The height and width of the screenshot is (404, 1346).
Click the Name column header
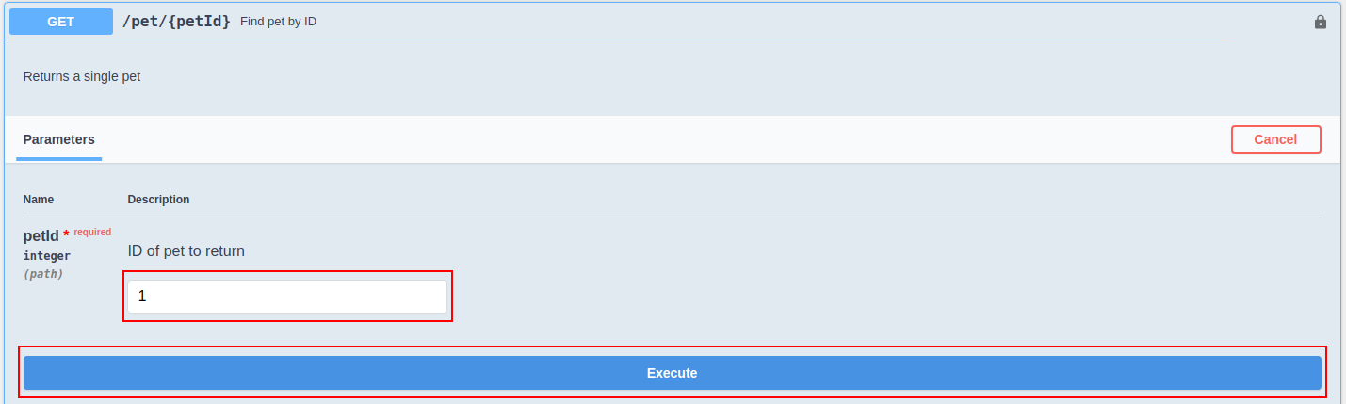tap(39, 200)
